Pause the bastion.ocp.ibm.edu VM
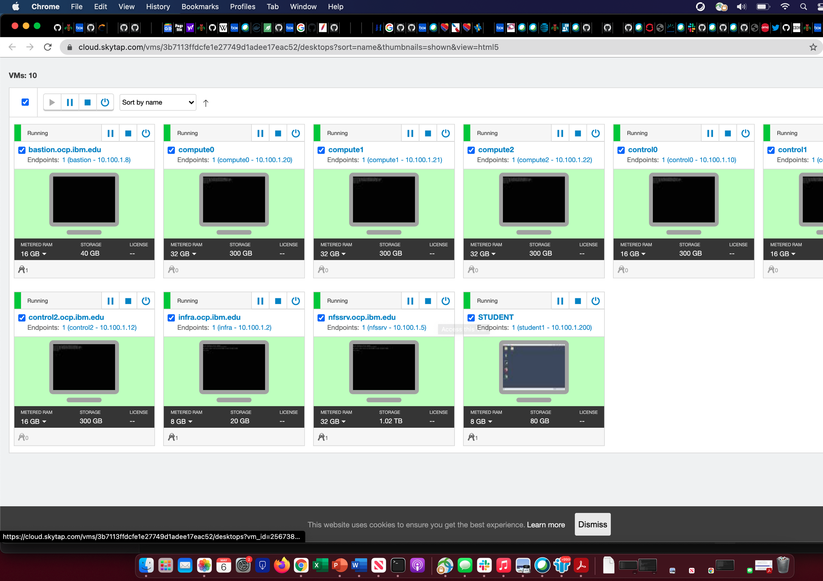Viewport: 823px width, 581px height. click(110, 133)
